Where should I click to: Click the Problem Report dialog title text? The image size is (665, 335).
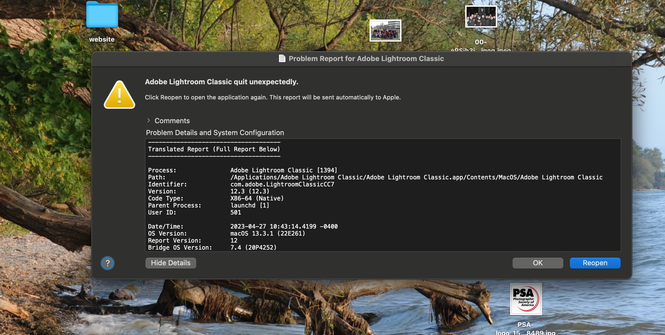pos(366,59)
